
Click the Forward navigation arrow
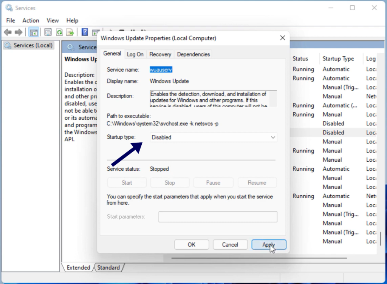point(18,32)
